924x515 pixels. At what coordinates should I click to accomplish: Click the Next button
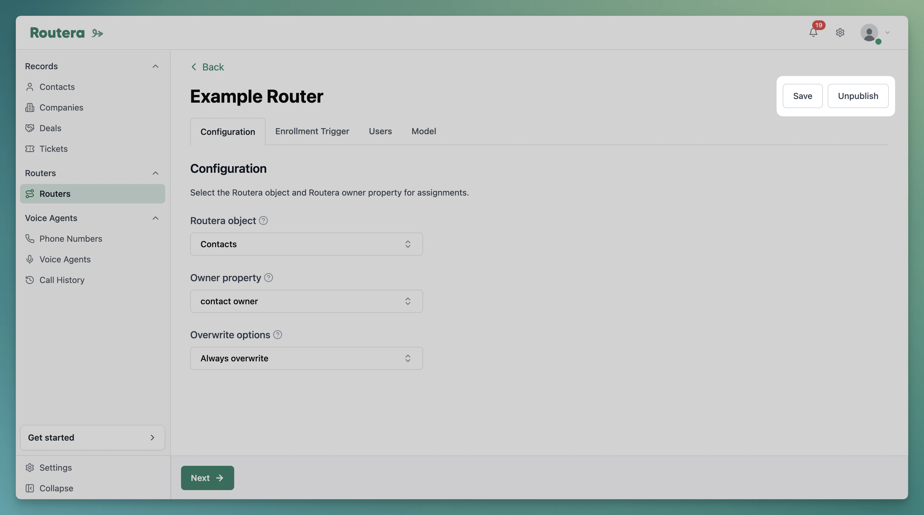pos(207,478)
